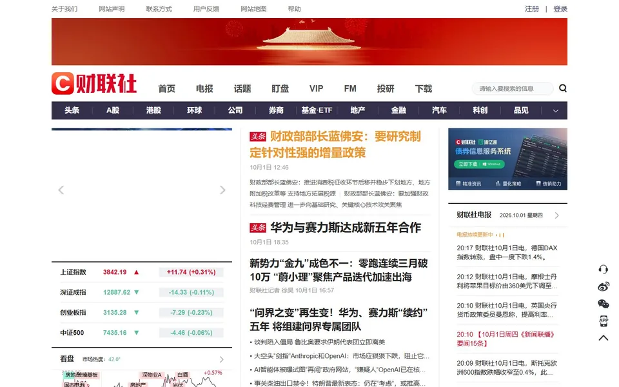Open the 电报 nav item
The height and width of the screenshot is (387, 619).
pos(204,89)
